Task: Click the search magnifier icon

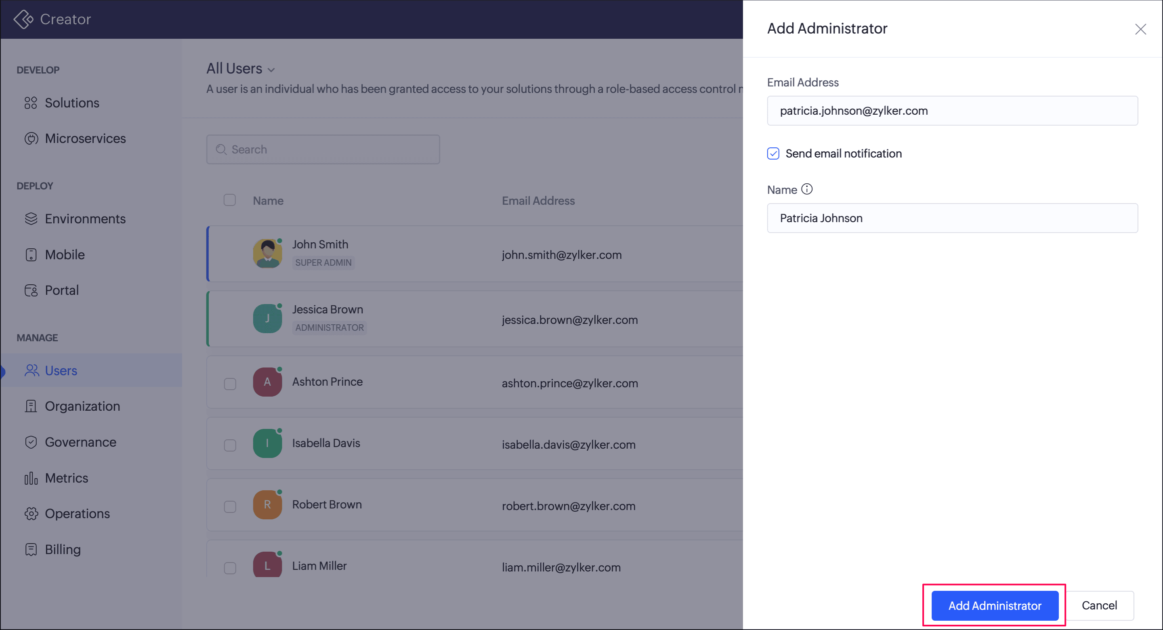Action: 221,149
